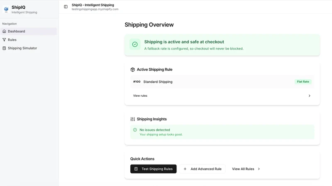Click the Shipping Insights sliders icon

point(132,119)
